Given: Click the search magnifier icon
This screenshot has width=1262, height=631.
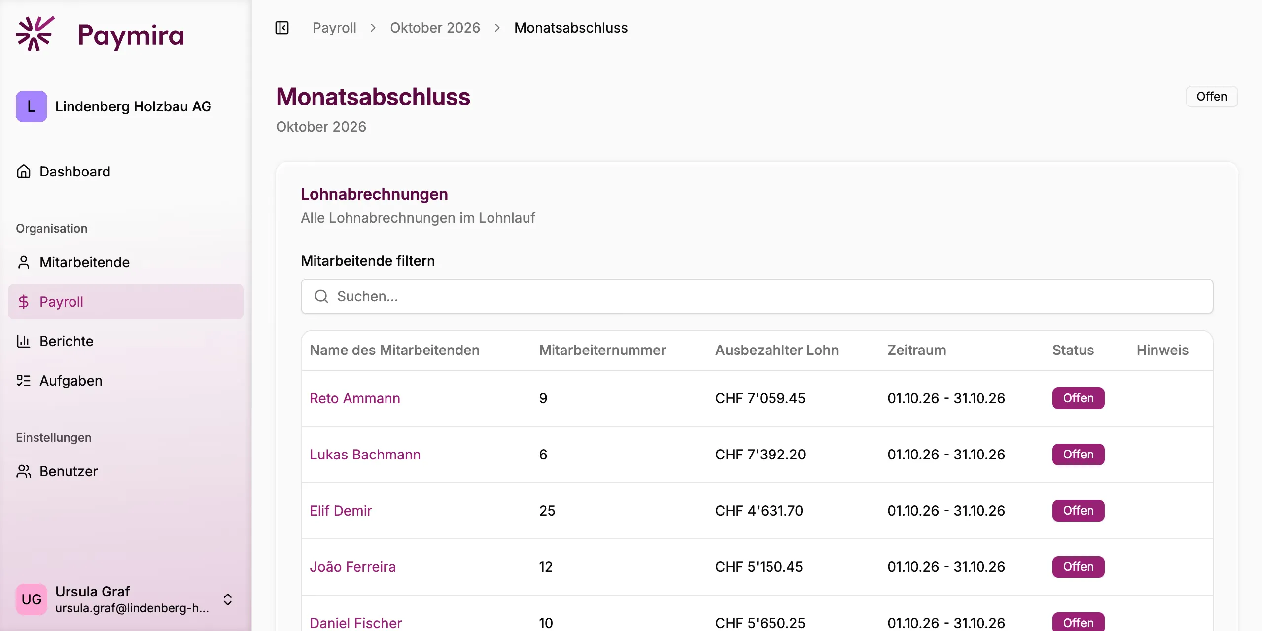Looking at the screenshot, I should pyautogui.click(x=321, y=296).
